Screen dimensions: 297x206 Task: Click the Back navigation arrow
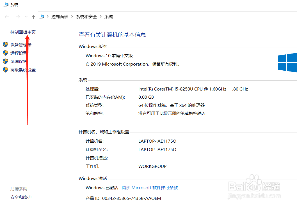point(7,17)
